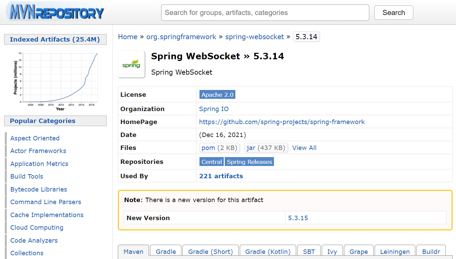456x259 pixels.
Task: Click the new-version note text
Action: [194, 200]
